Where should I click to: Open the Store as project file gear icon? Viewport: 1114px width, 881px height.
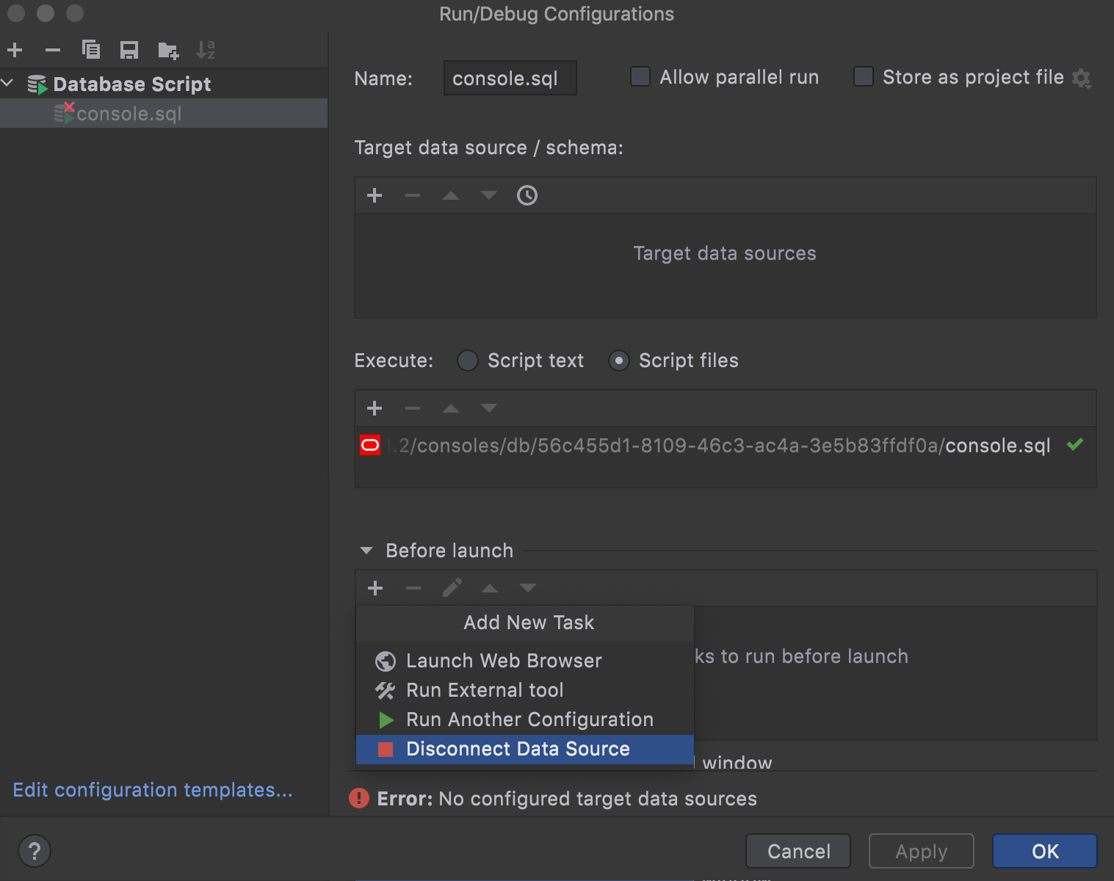(1082, 78)
